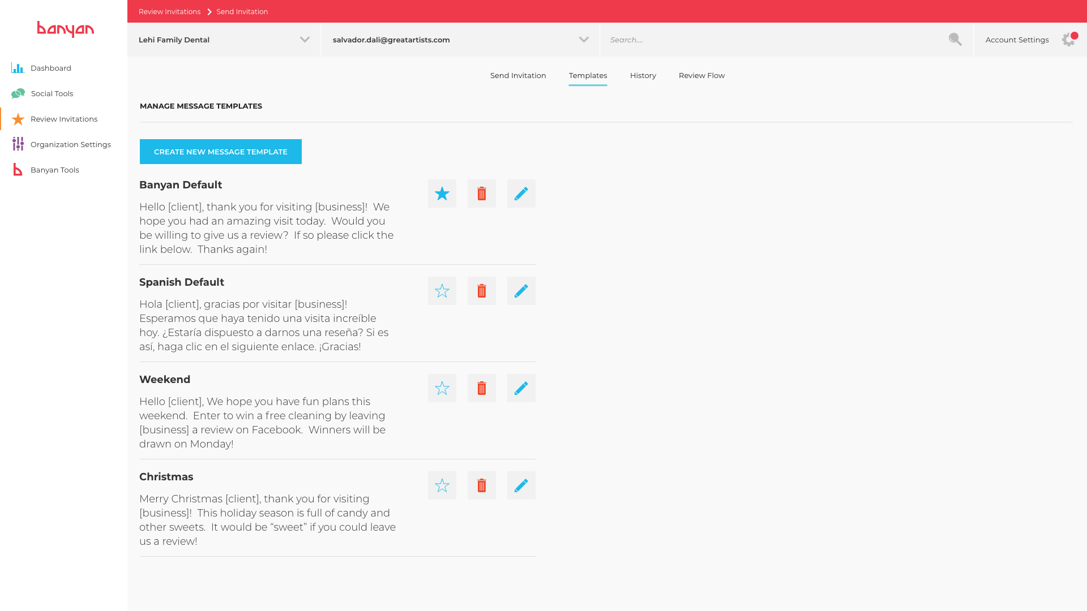
Task: Edit the Christmas template with pencil icon
Action: point(521,485)
